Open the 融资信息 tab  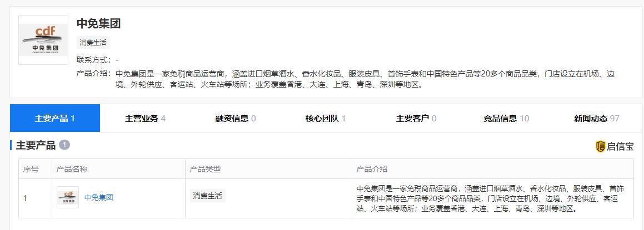pyautogui.click(x=236, y=119)
